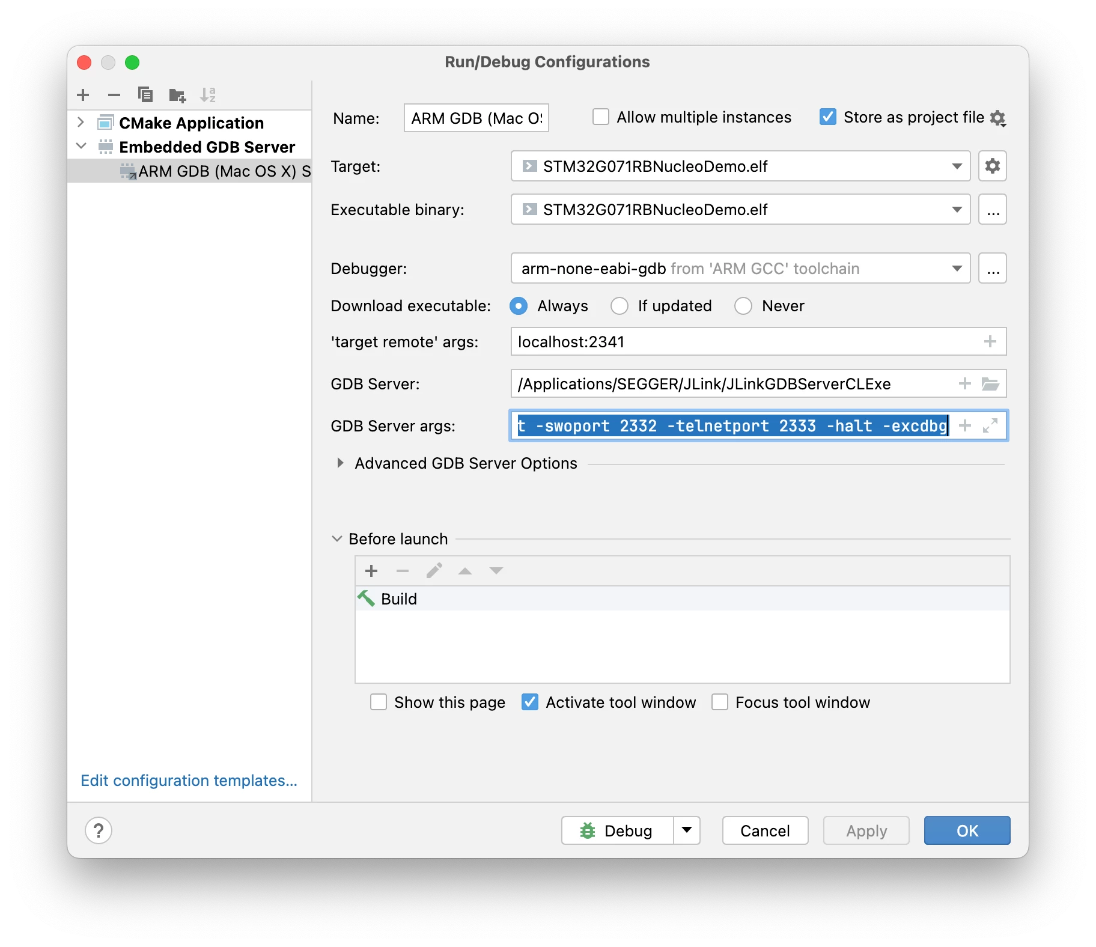The height and width of the screenshot is (947, 1096).
Task: Create new configuration folder
Action: (177, 95)
